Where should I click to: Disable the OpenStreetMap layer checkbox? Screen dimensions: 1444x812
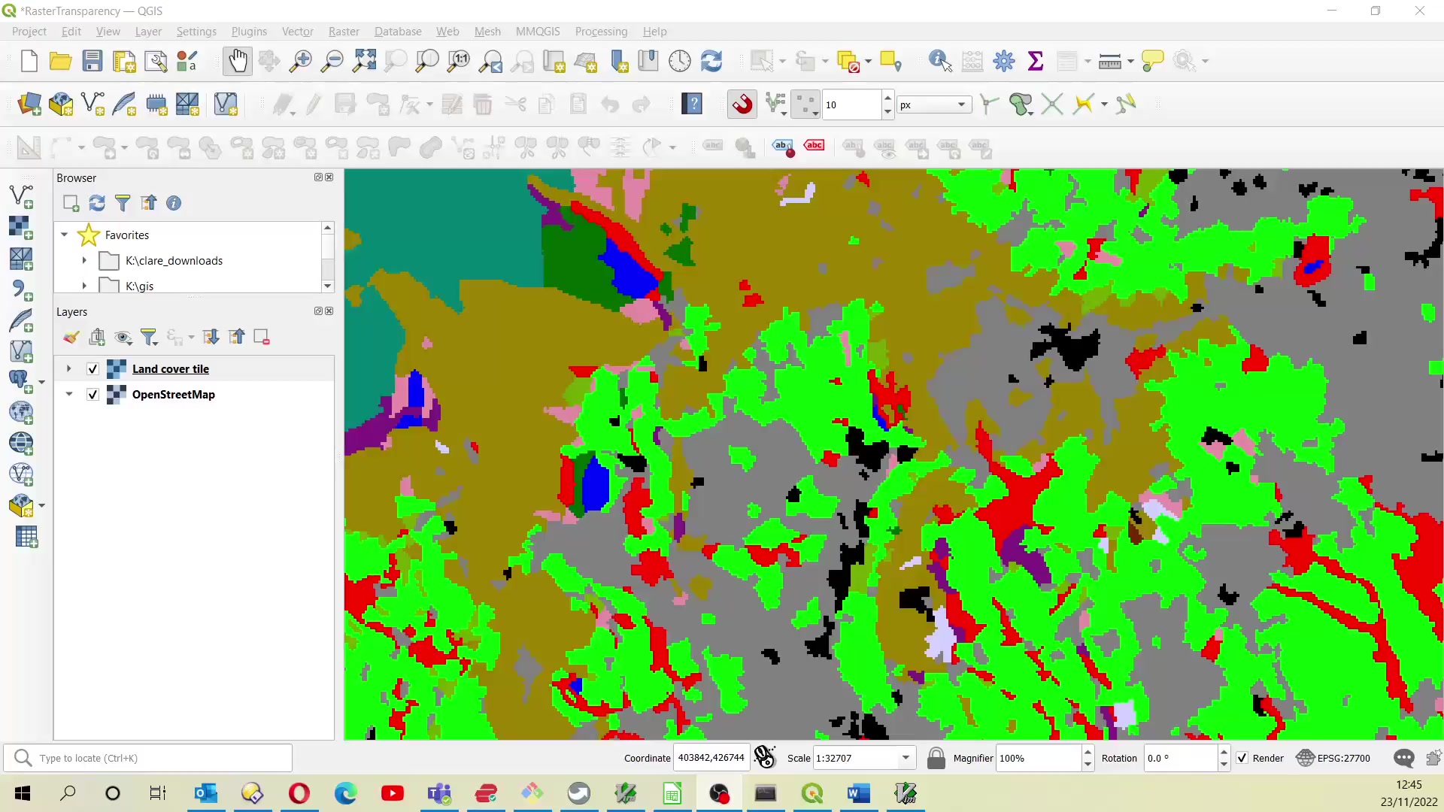point(92,394)
